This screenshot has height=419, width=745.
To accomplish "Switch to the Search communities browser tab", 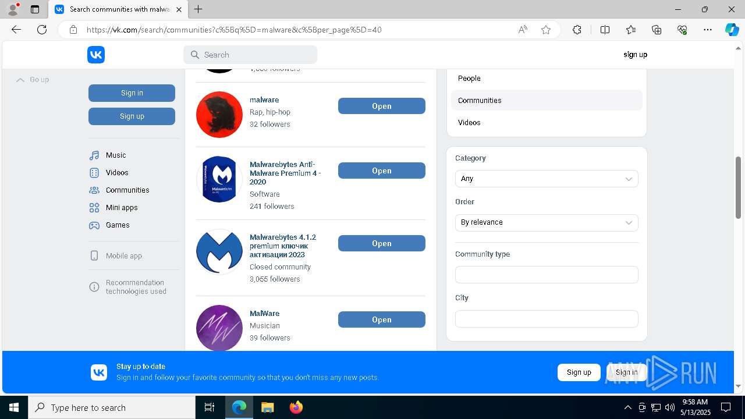I will click(x=118, y=9).
